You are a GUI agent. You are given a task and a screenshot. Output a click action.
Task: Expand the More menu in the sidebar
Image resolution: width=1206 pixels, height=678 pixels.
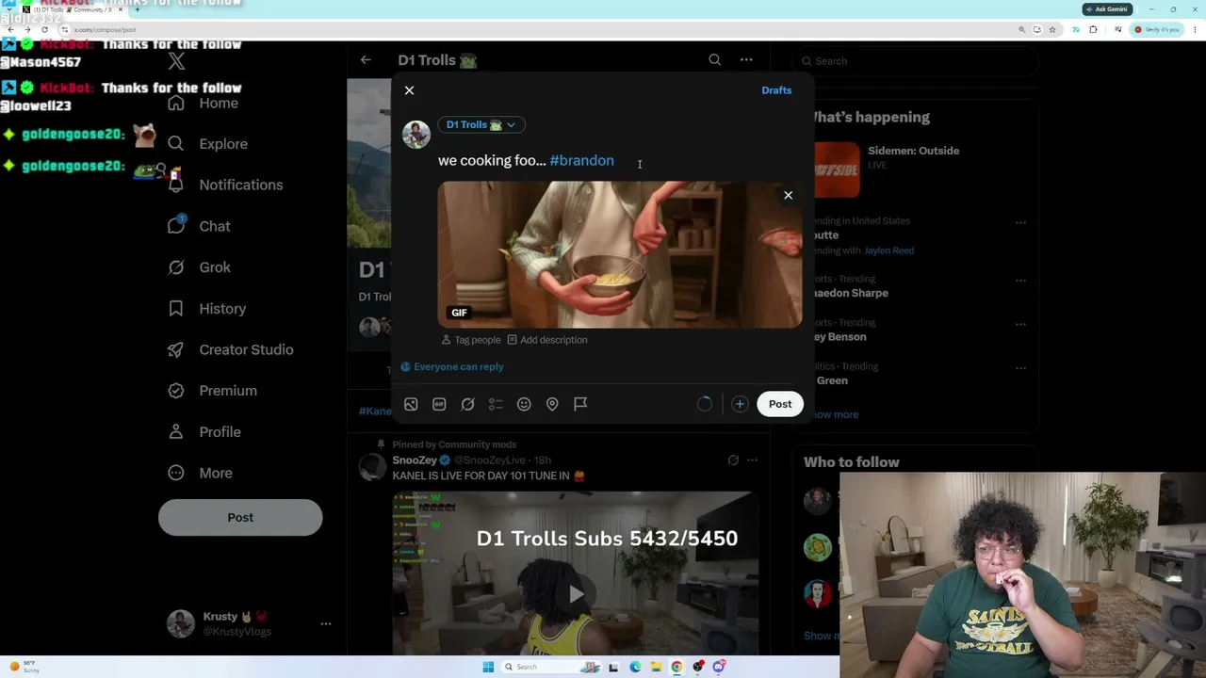(x=200, y=473)
